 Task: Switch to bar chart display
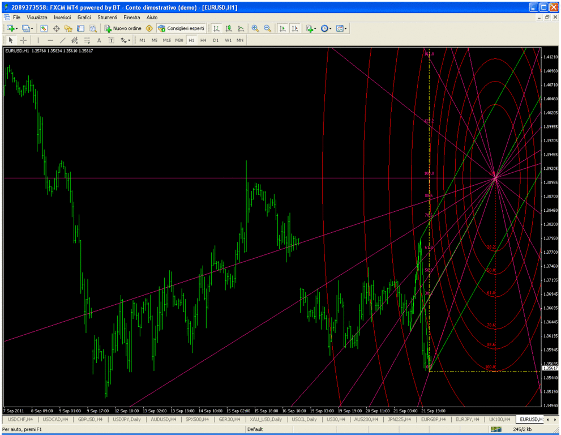click(x=216, y=28)
